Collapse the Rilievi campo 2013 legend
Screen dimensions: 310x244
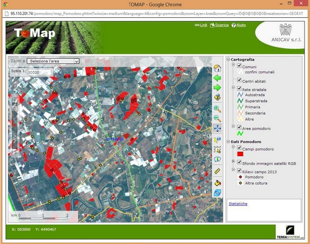pyautogui.click(x=233, y=170)
